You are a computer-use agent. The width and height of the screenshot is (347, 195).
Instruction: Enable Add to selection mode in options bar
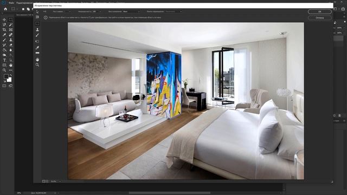click(28, 9)
